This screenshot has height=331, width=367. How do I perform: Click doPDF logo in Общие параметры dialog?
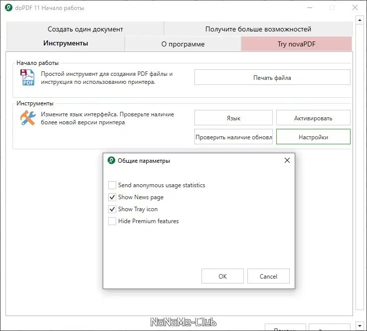click(x=111, y=161)
